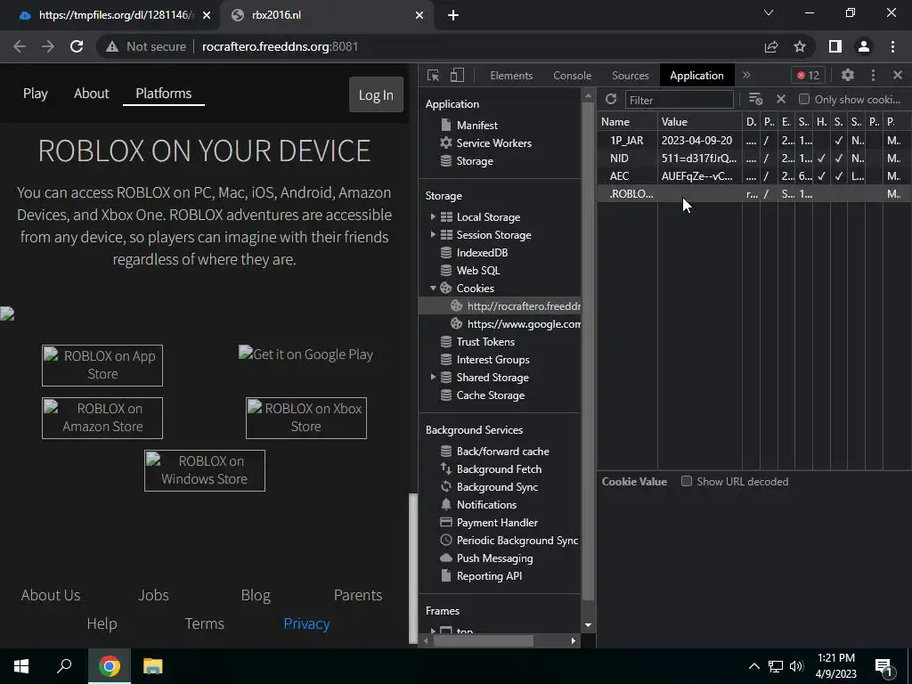Image resolution: width=912 pixels, height=684 pixels.
Task: Toggle Only show cookies with issue checkbox
Action: pos(804,99)
